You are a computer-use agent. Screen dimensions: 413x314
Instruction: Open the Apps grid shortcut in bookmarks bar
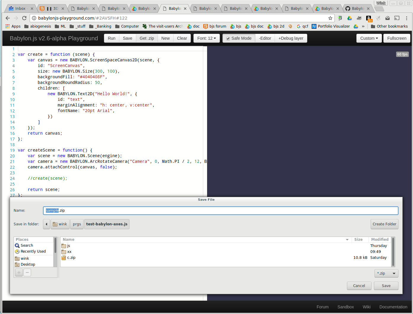tap(13, 26)
